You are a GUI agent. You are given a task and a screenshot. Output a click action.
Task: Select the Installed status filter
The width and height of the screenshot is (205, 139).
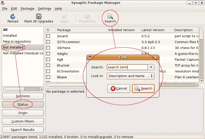[23, 35]
